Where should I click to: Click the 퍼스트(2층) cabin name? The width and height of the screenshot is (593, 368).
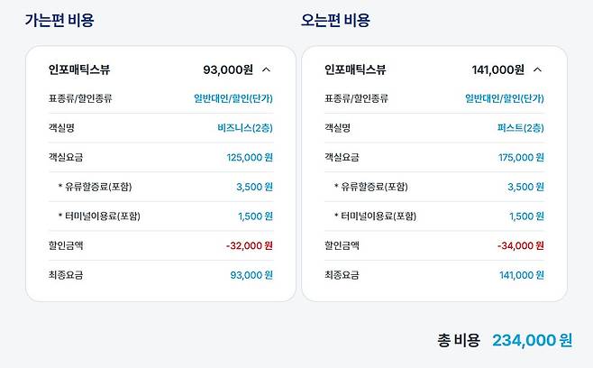(x=520, y=128)
